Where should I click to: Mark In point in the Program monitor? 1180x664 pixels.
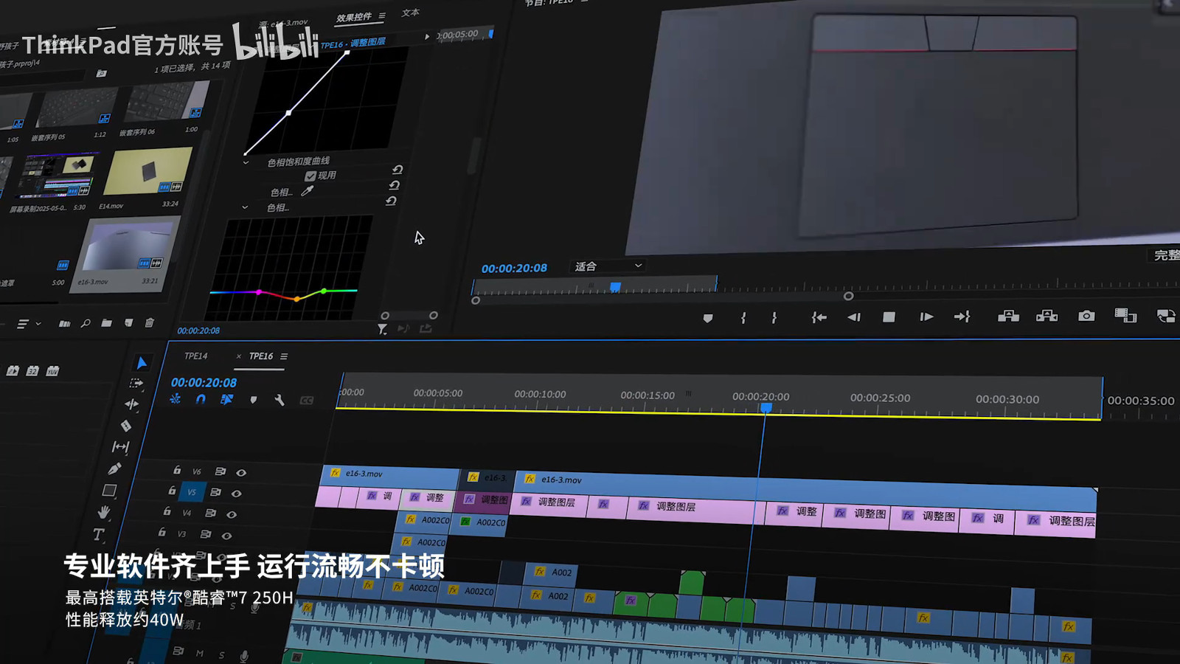[x=743, y=318]
